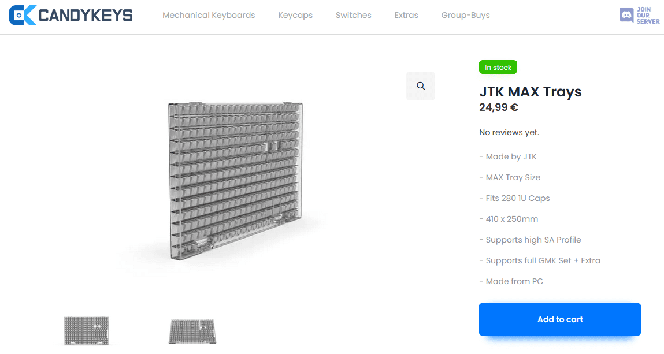
Task: Click the 410 x 250mm line
Action: 509,219
